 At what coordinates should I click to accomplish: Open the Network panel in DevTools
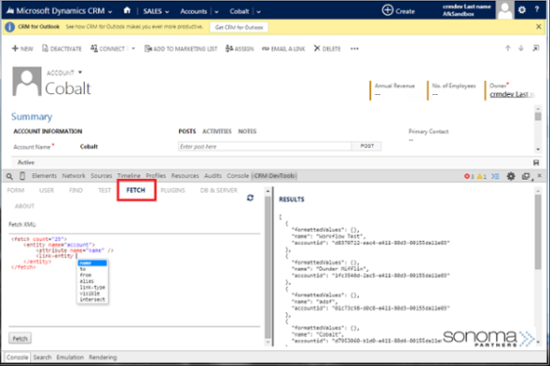tap(73, 176)
